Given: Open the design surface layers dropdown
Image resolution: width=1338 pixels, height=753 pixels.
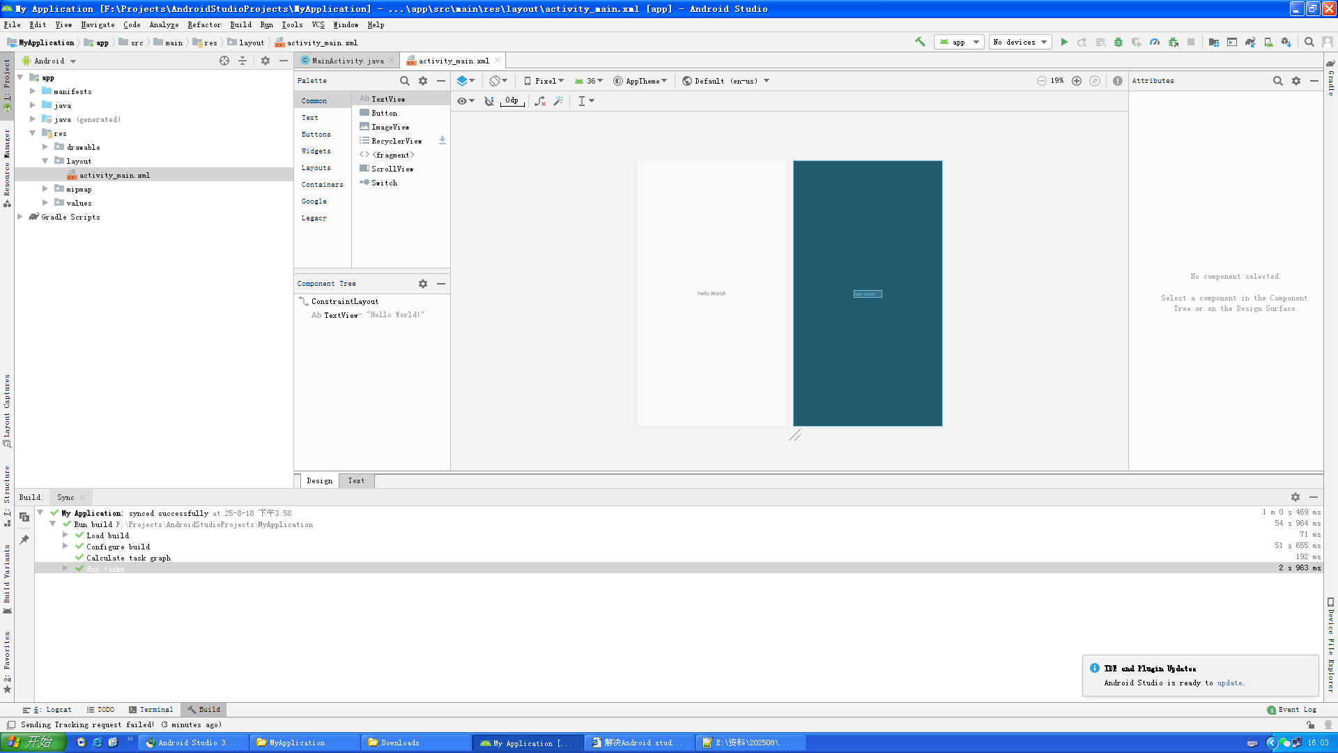Looking at the screenshot, I should click(466, 81).
